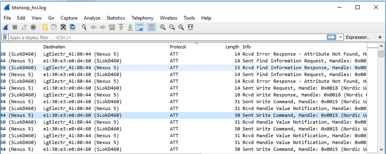The height and width of the screenshot is (154, 386).
Task: Click the Expression... button
Action: coord(358,37)
